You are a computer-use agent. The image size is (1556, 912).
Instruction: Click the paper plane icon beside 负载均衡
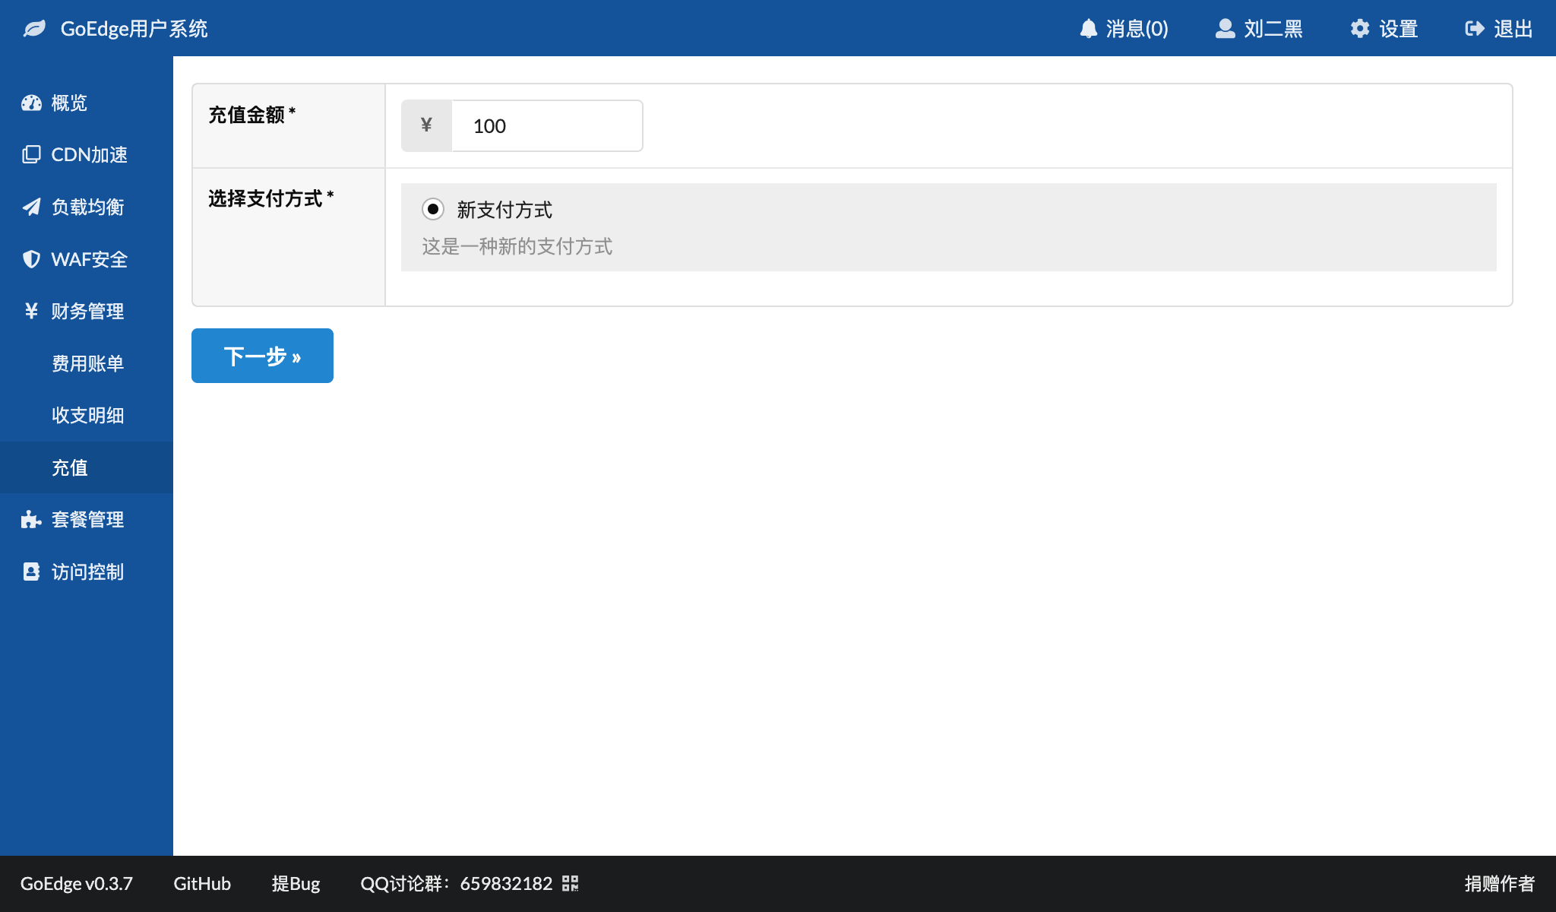[x=31, y=207]
